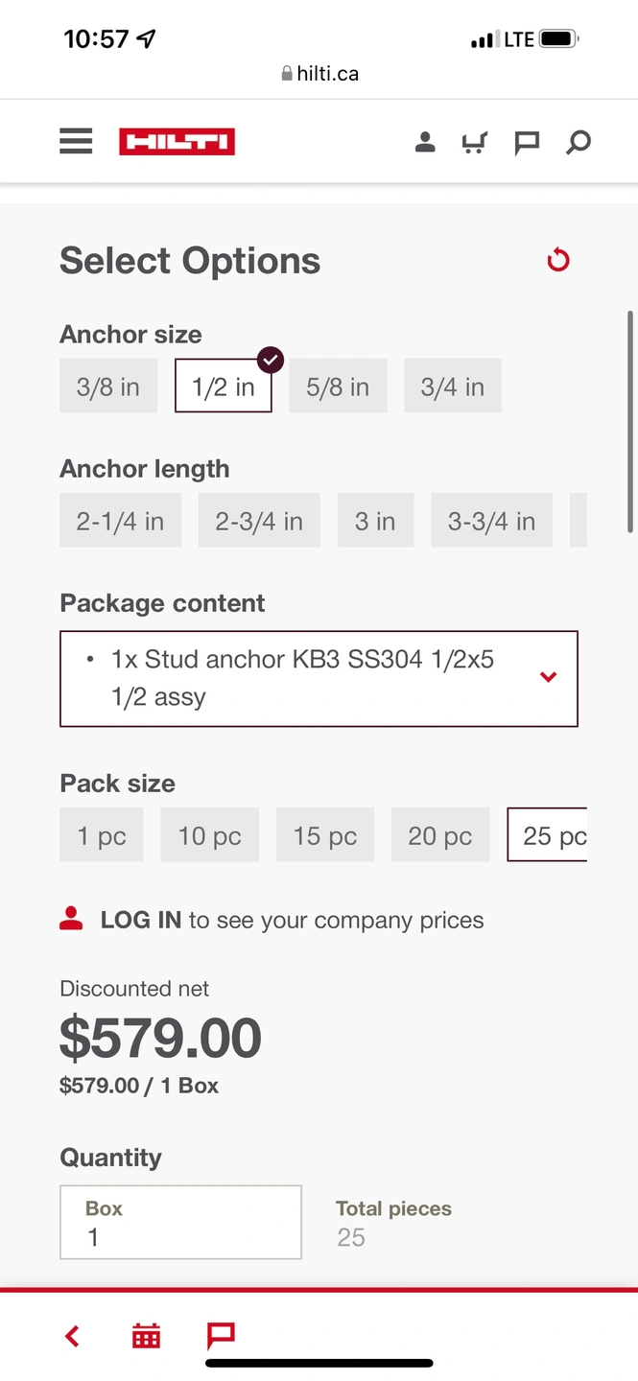The image size is (638, 1381).
Task: Open the bottom calendar icon
Action: point(146,1336)
